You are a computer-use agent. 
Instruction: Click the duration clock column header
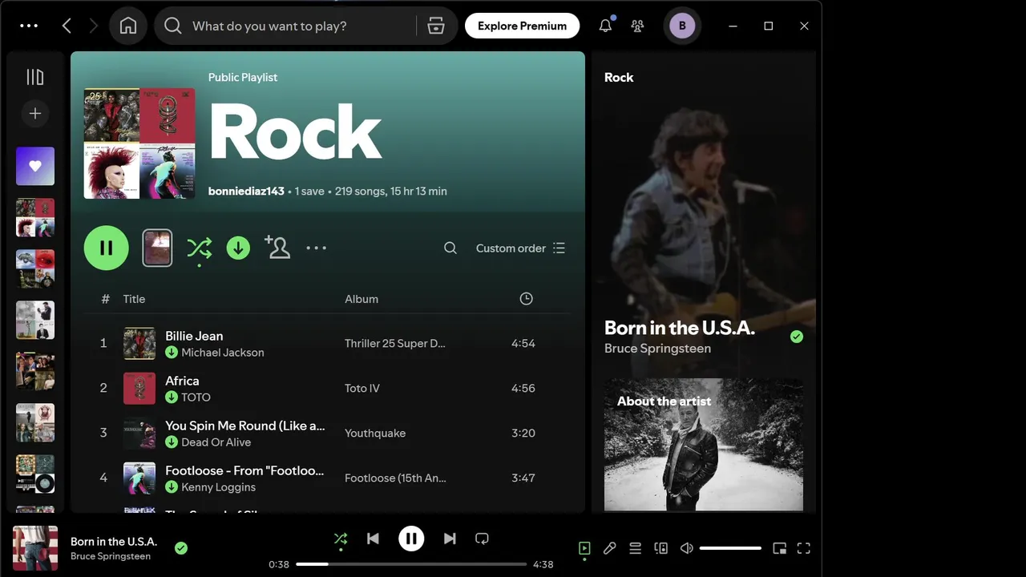(x=526, y=299)
